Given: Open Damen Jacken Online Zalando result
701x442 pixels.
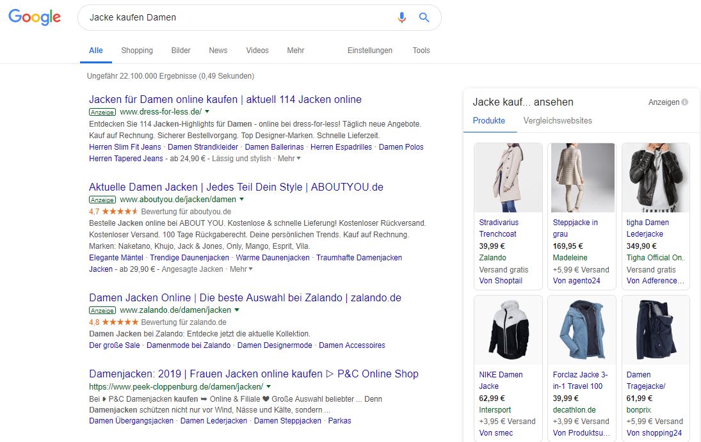Looking at the screenshot, I should pos(245,297).
